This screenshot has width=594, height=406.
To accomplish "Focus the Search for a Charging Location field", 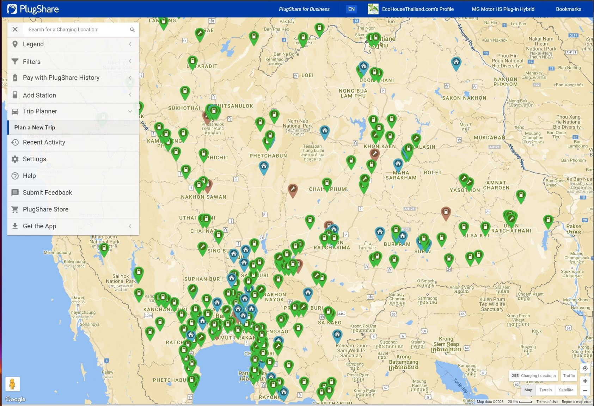I will point(77,30).
